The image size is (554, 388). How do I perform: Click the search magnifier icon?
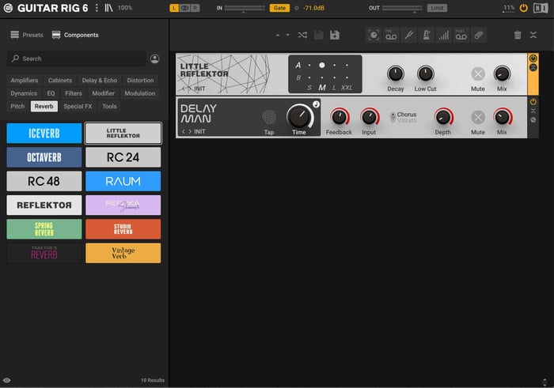(15, 58)
